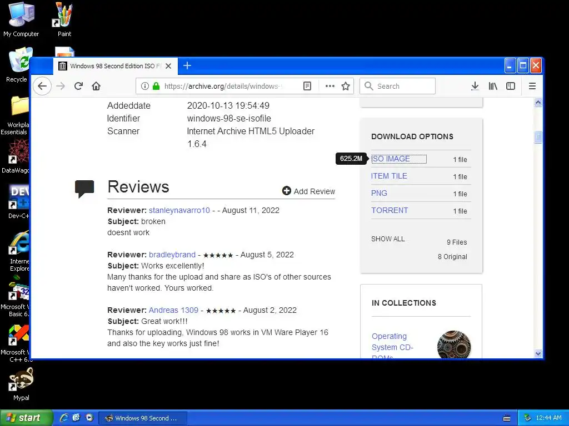Select the Paint desktop shortcut

64,19
